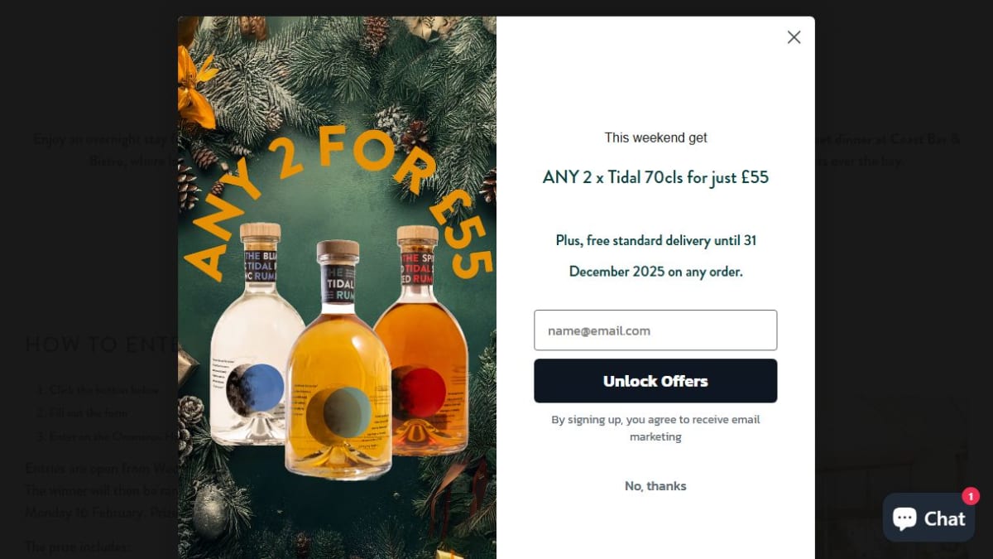The image size is (993, 559).
Task: Click the chat speech bubble icon
Action: pyautogui.click(x=904, y=518)
